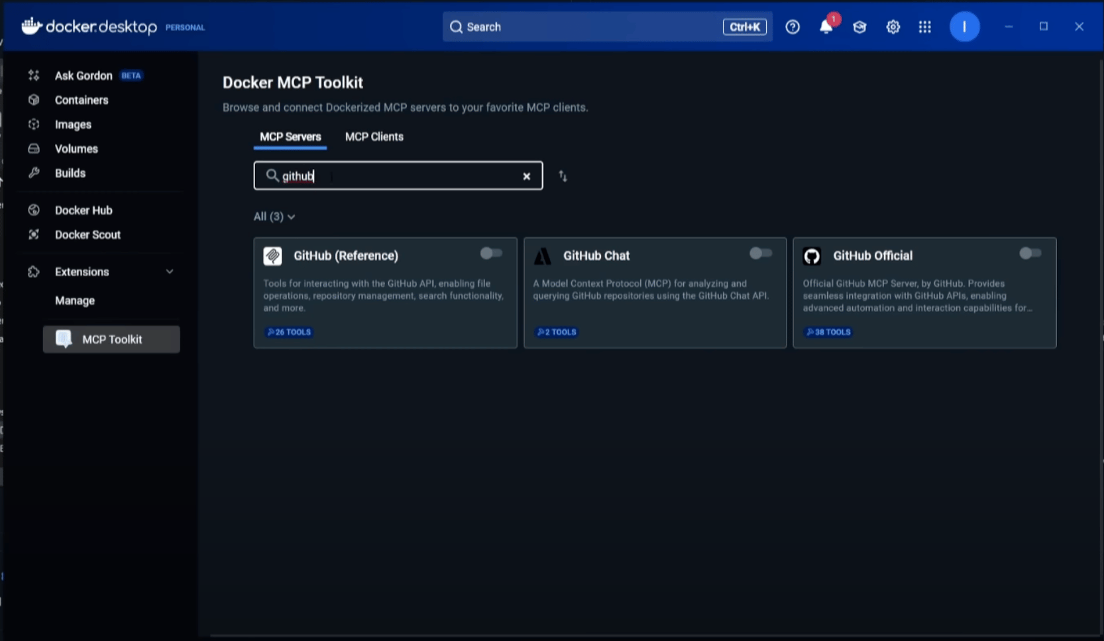
Task: Click the 2 TOOLS badge
Action: [557, 332]
